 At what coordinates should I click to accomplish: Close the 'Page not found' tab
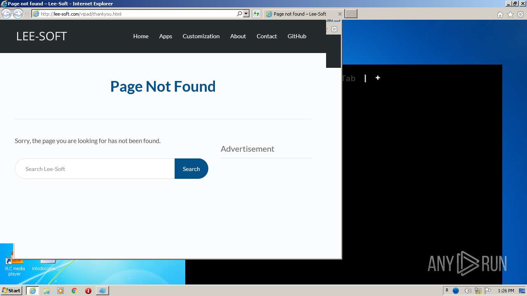tap(340, 14)
